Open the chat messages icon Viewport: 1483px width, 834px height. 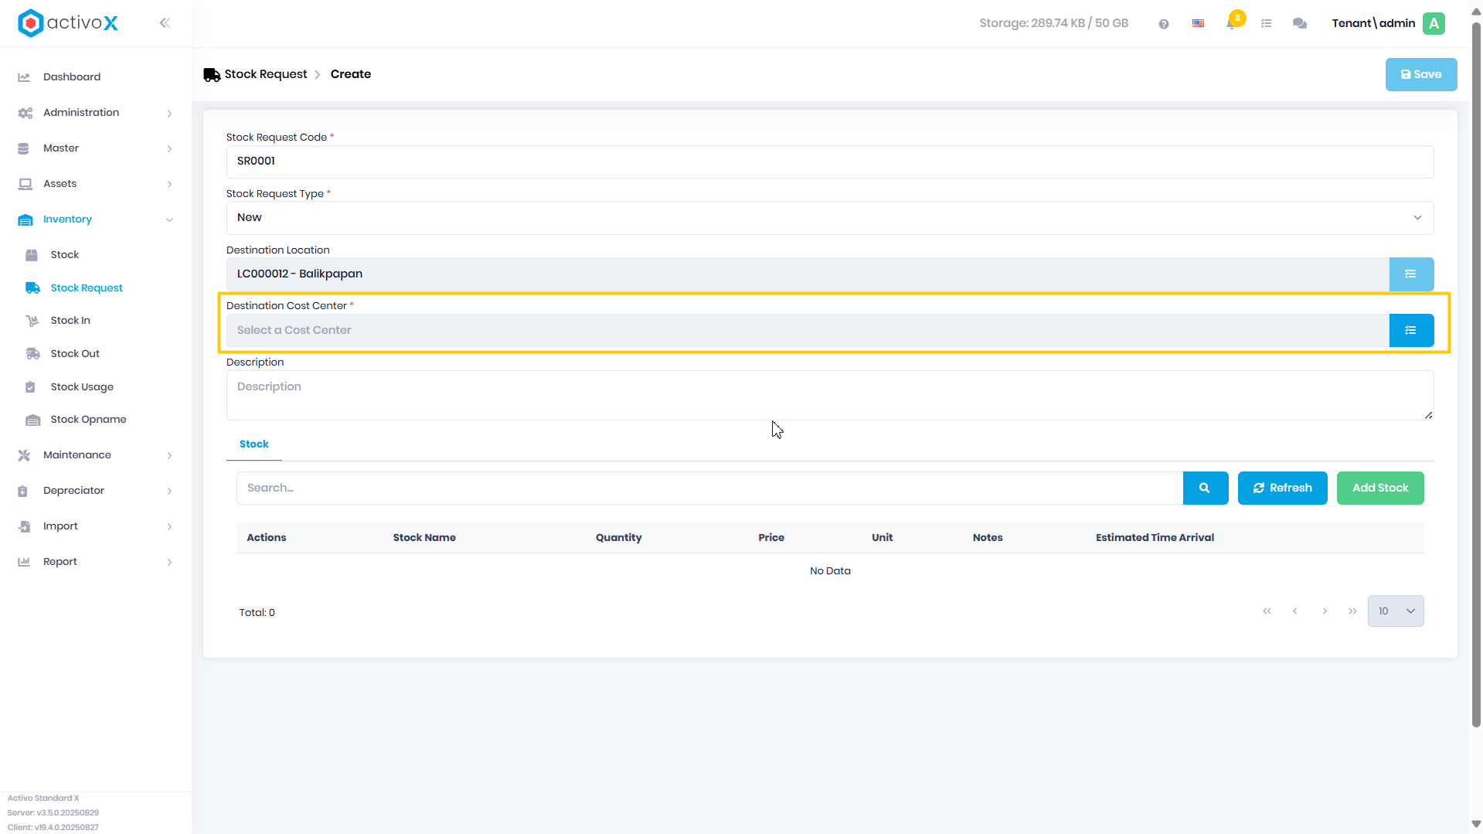click(1300, 23)
